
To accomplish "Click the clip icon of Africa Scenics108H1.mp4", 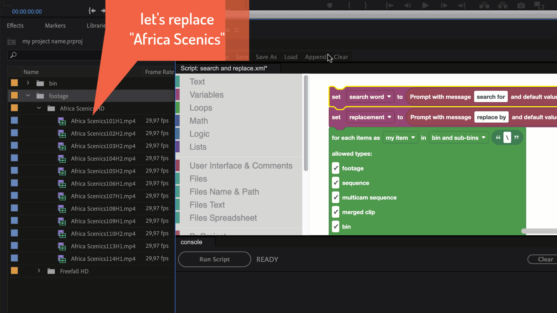I will [62, 209].
